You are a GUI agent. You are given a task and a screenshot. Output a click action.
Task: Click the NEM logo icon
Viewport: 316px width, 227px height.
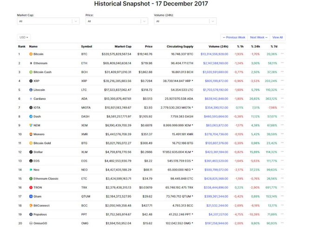point(31,125)
